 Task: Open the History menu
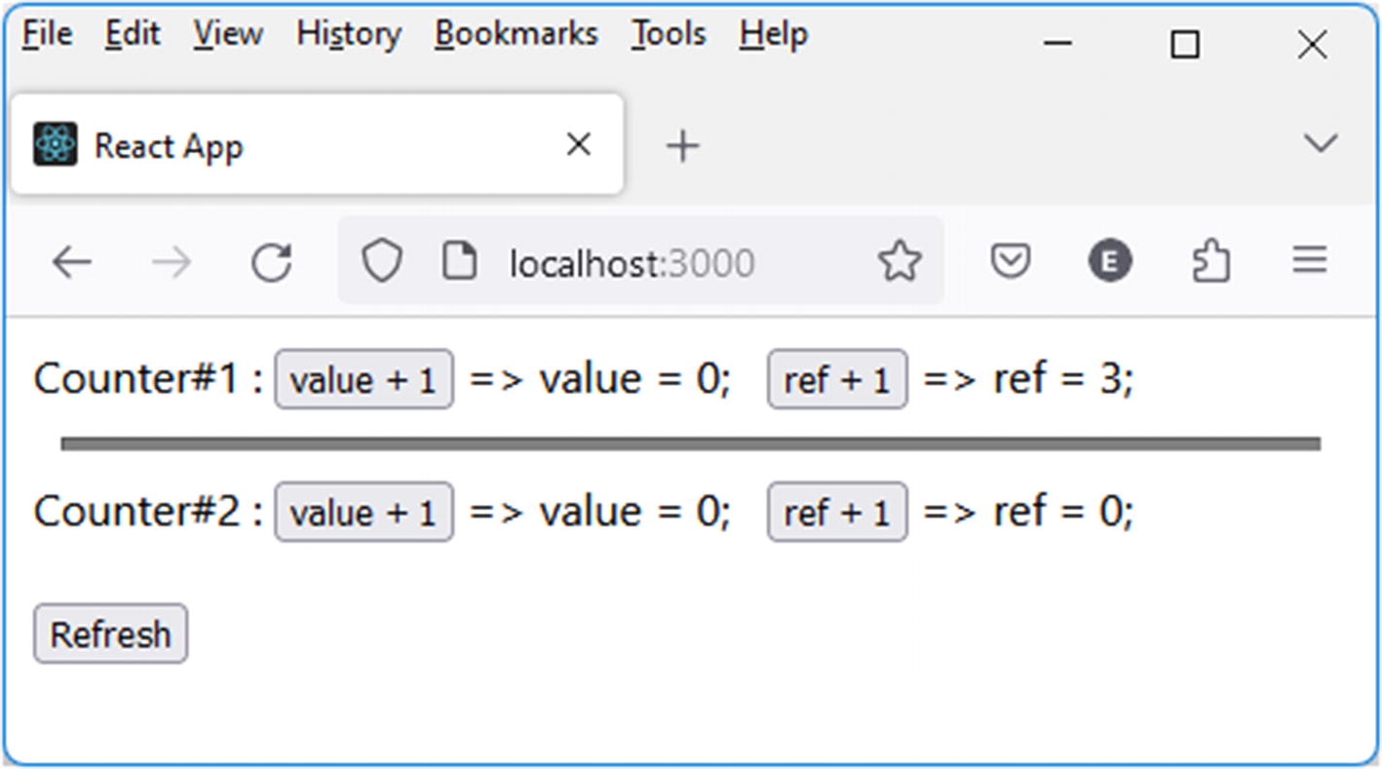click(348, 34)
